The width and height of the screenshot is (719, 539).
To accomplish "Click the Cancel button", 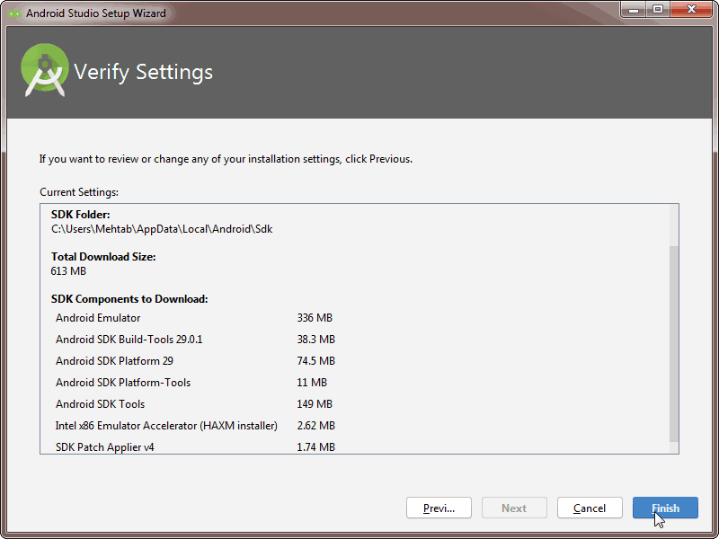I will point(590,508).
